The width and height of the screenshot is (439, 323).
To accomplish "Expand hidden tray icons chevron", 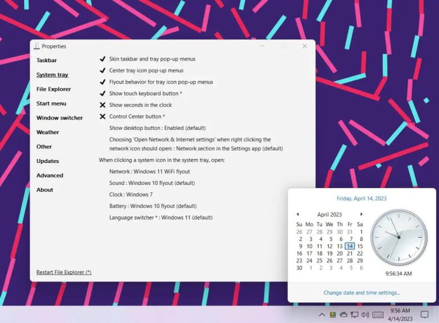I will coord(322,315).
